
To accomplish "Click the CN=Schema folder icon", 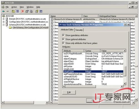I will coord(10,28).
